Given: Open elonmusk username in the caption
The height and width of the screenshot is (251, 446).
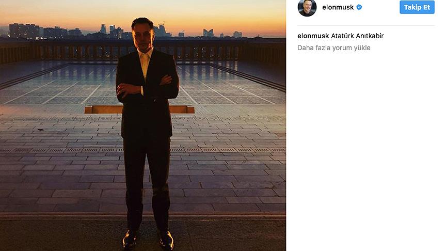Looking at the screenshot, I should coord(313,36).
